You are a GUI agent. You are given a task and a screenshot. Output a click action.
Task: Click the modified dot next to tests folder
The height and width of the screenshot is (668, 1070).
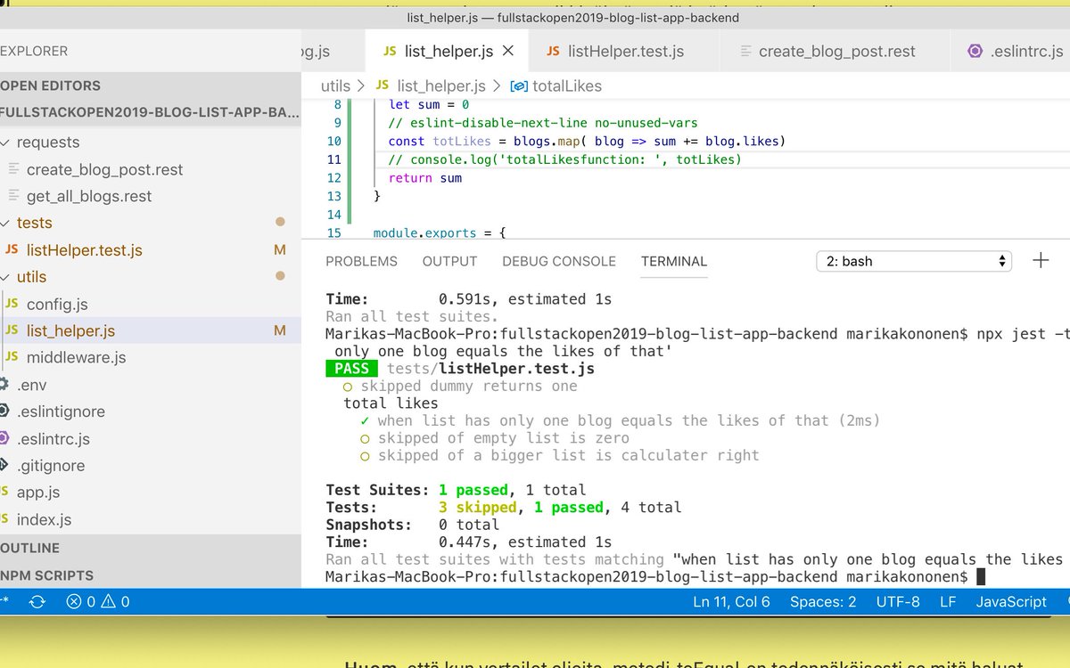tap(280, 222)
